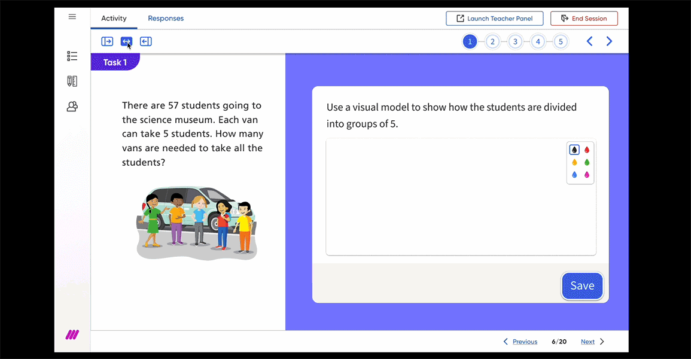Expand right panel layout icon
This screenshot has height=359, width=691.
pos(146,41)
